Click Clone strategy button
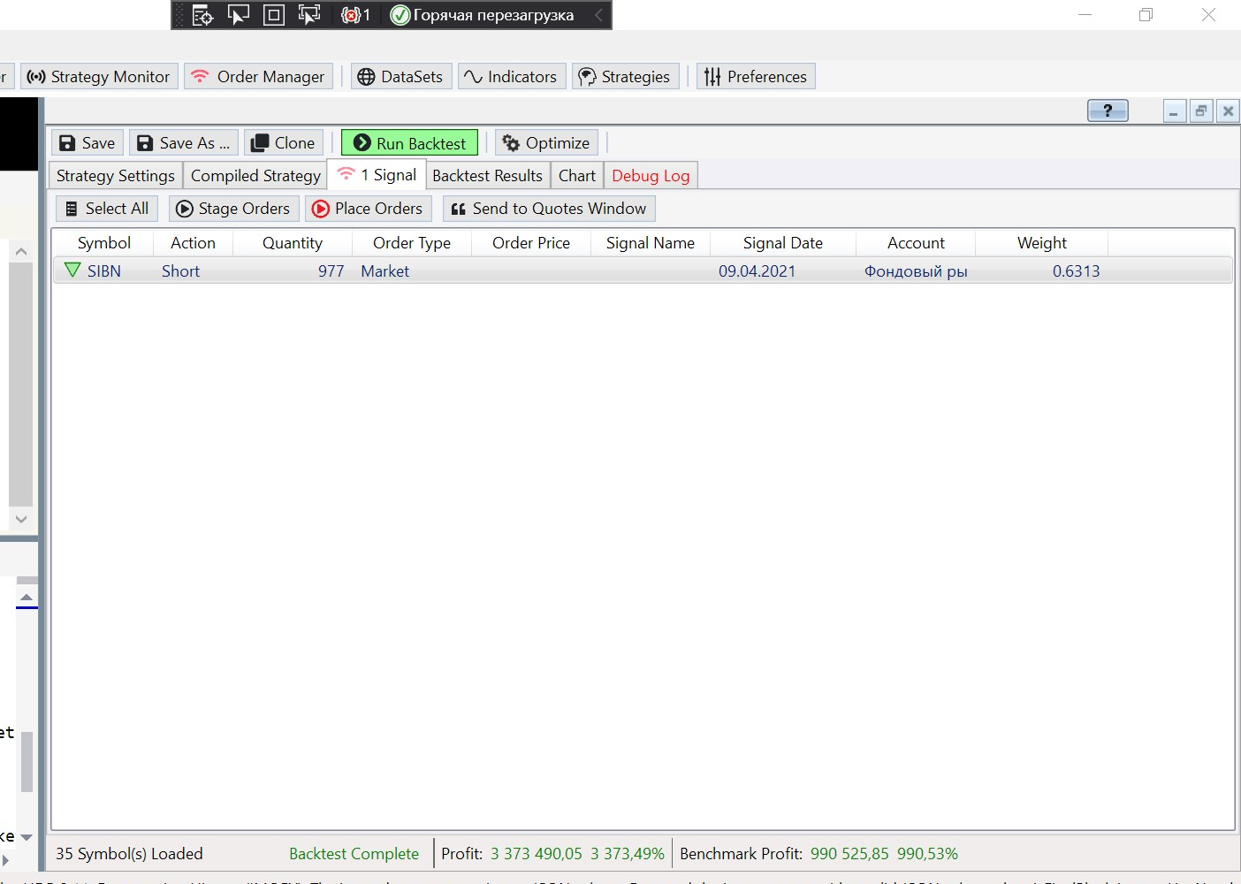1241x884 pixels. click(x=283, y=143)
